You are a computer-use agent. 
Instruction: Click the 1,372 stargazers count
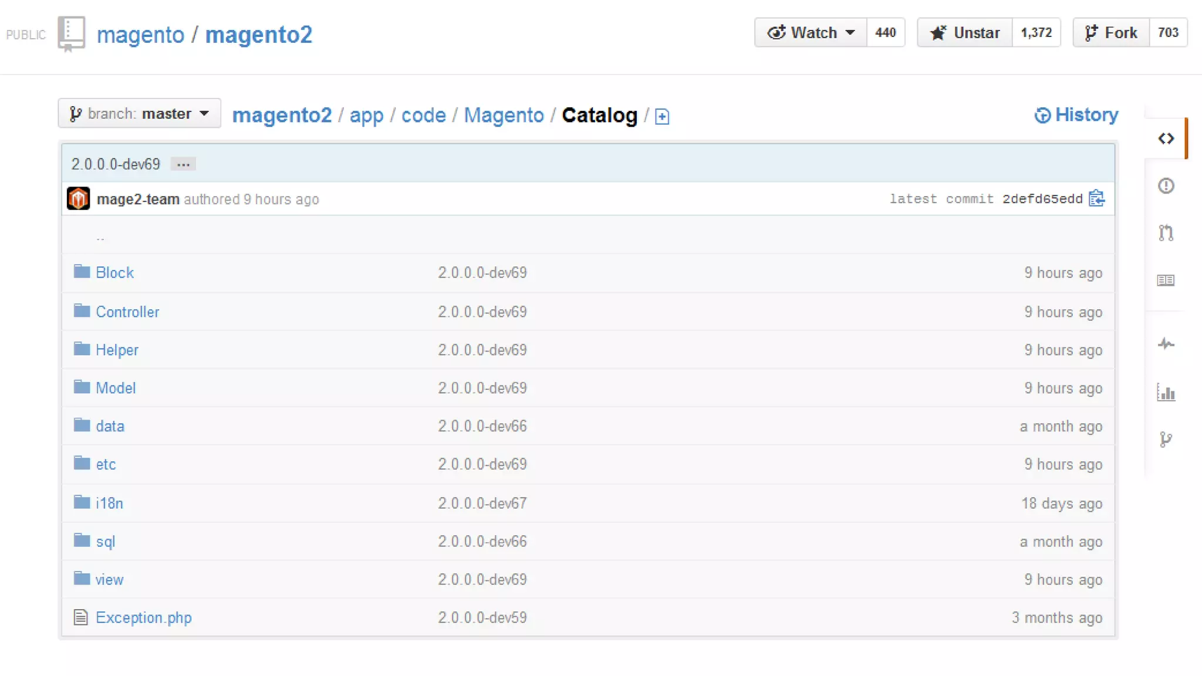point(1036,33)
